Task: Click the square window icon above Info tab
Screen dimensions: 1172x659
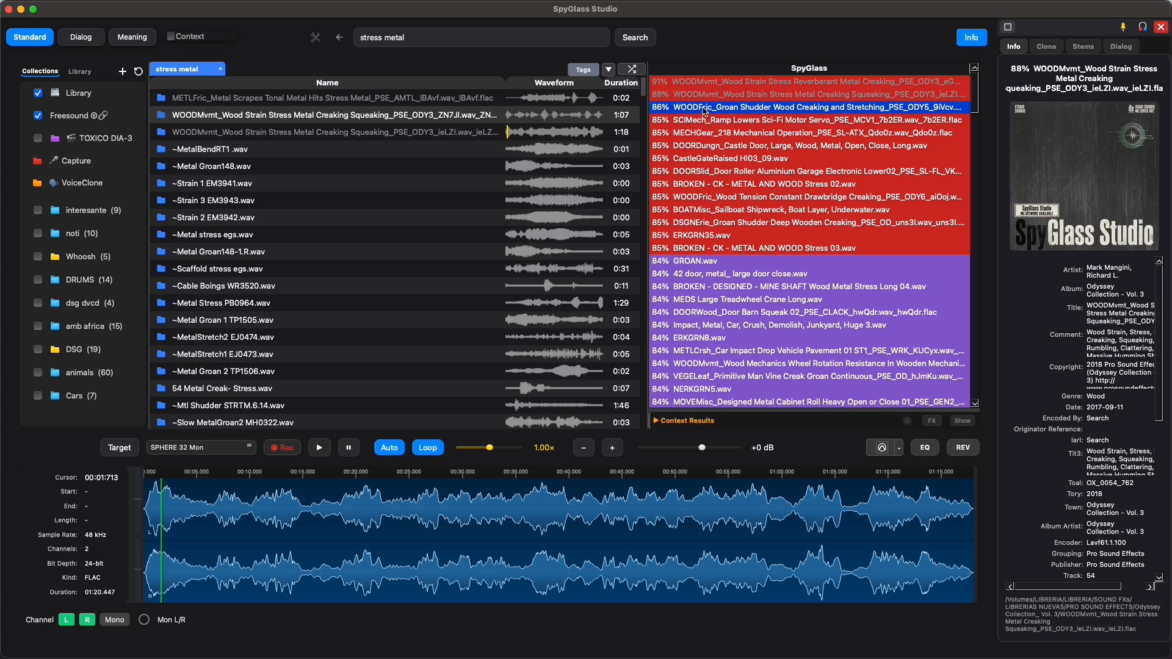Action: coord(1008,27)
